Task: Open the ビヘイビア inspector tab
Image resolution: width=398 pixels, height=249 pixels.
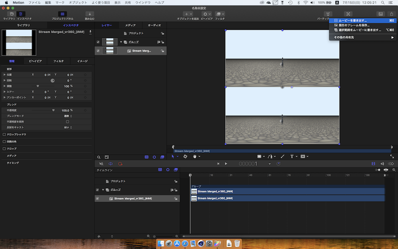Action: point(35,61)
